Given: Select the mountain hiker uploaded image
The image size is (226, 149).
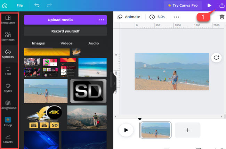Looking at the screenshot, I should click(x=87, y=117).
